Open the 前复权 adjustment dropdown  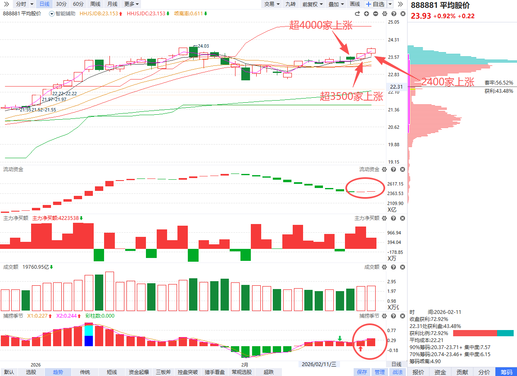[313, 4]
